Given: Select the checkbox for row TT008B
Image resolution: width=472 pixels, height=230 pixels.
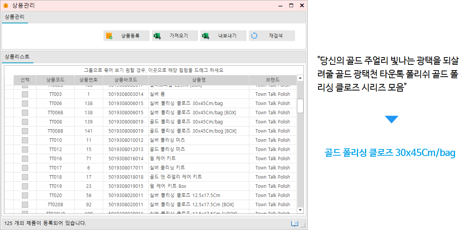Looking at the screenshot, I should click(25, 131).
